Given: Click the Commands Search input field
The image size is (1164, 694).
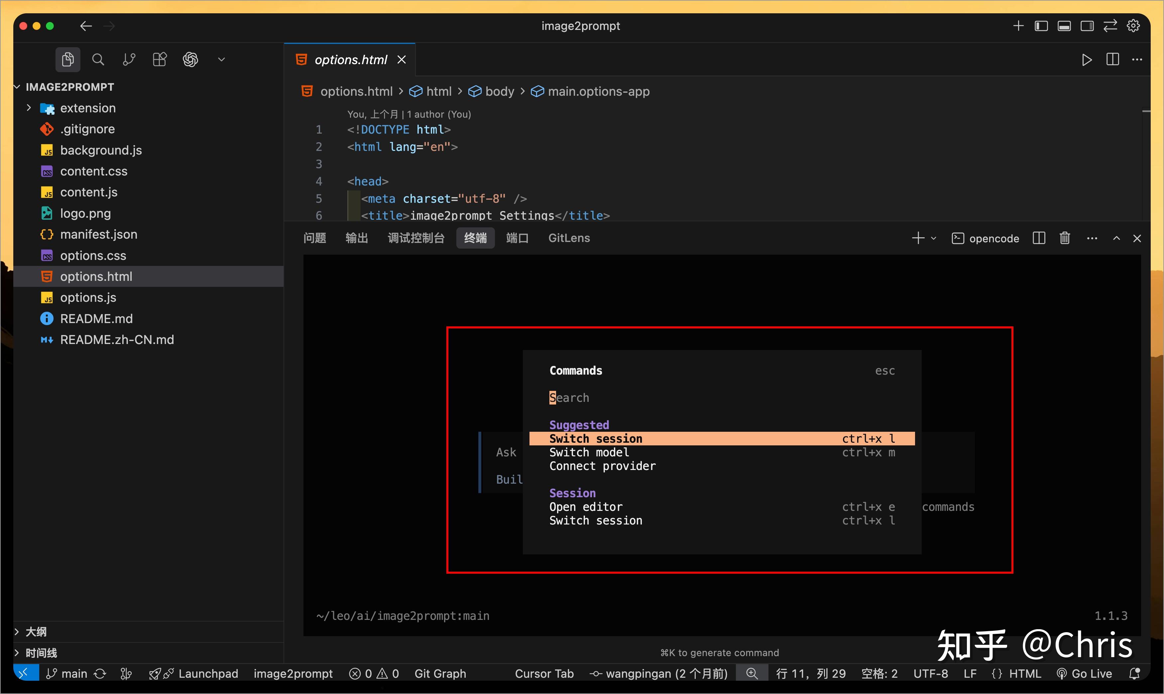Looking at the screenshot, I should pyautogui.click(x=722, y=398).
